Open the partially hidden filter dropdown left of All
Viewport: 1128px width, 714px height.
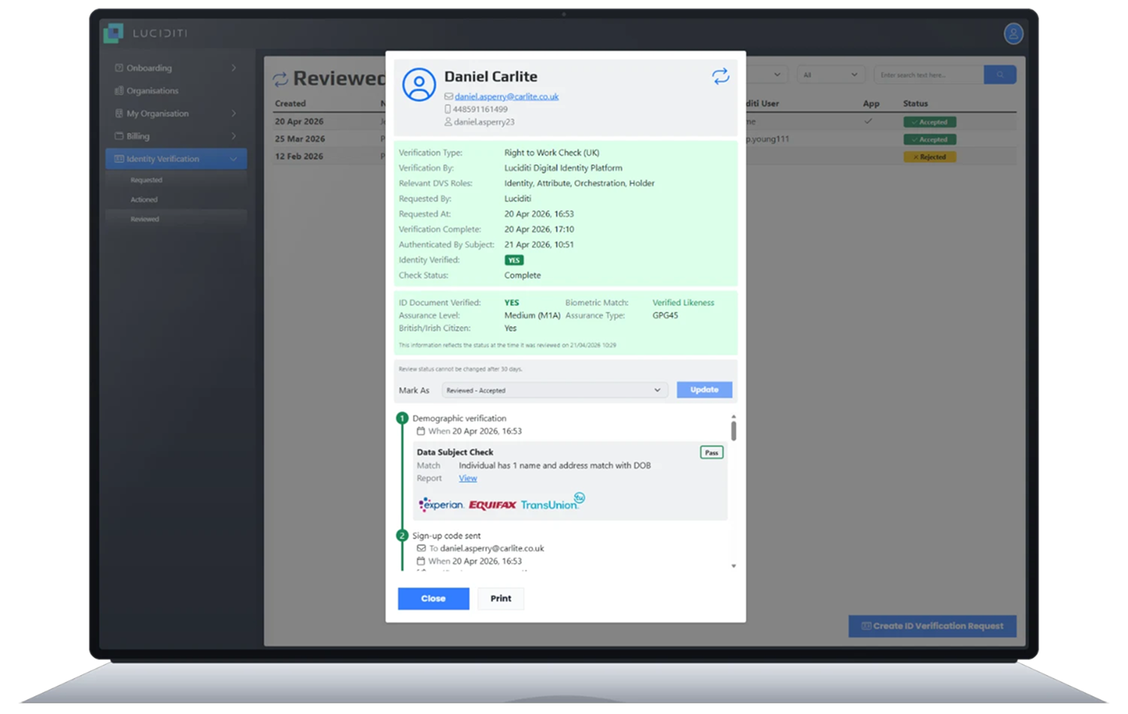[768, 74]
